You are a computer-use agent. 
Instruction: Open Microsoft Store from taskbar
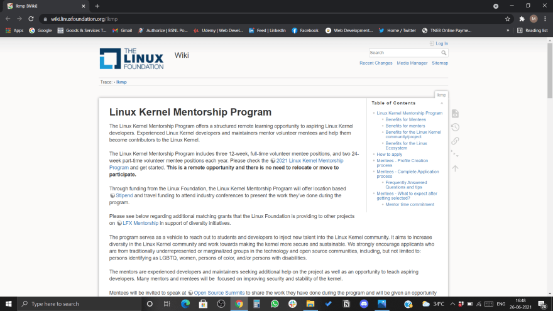tap(203, 303)
